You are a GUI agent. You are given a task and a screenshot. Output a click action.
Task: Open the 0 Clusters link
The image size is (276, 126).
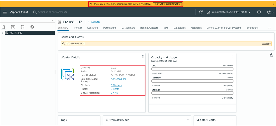click(116, 85)
